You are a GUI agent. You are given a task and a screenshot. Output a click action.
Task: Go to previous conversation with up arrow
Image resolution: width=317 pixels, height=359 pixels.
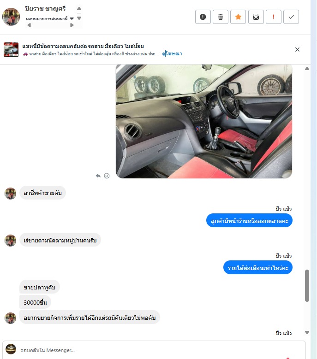tap(79, 9)
